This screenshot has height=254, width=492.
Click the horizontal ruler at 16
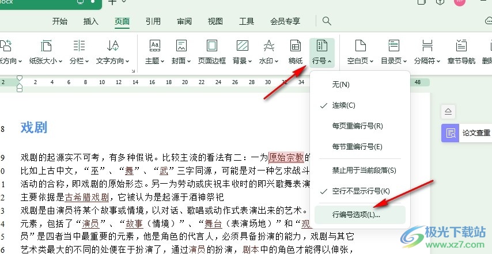point(152,82)
